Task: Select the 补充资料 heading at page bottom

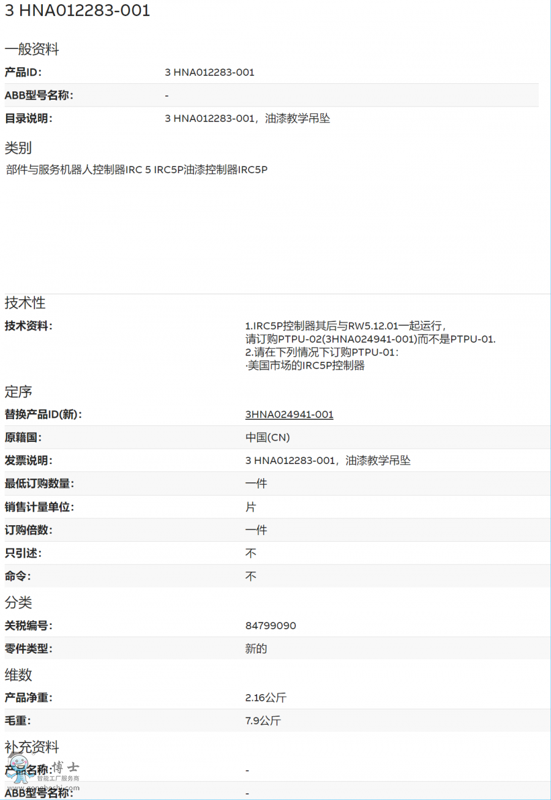Action: (32, 747)
